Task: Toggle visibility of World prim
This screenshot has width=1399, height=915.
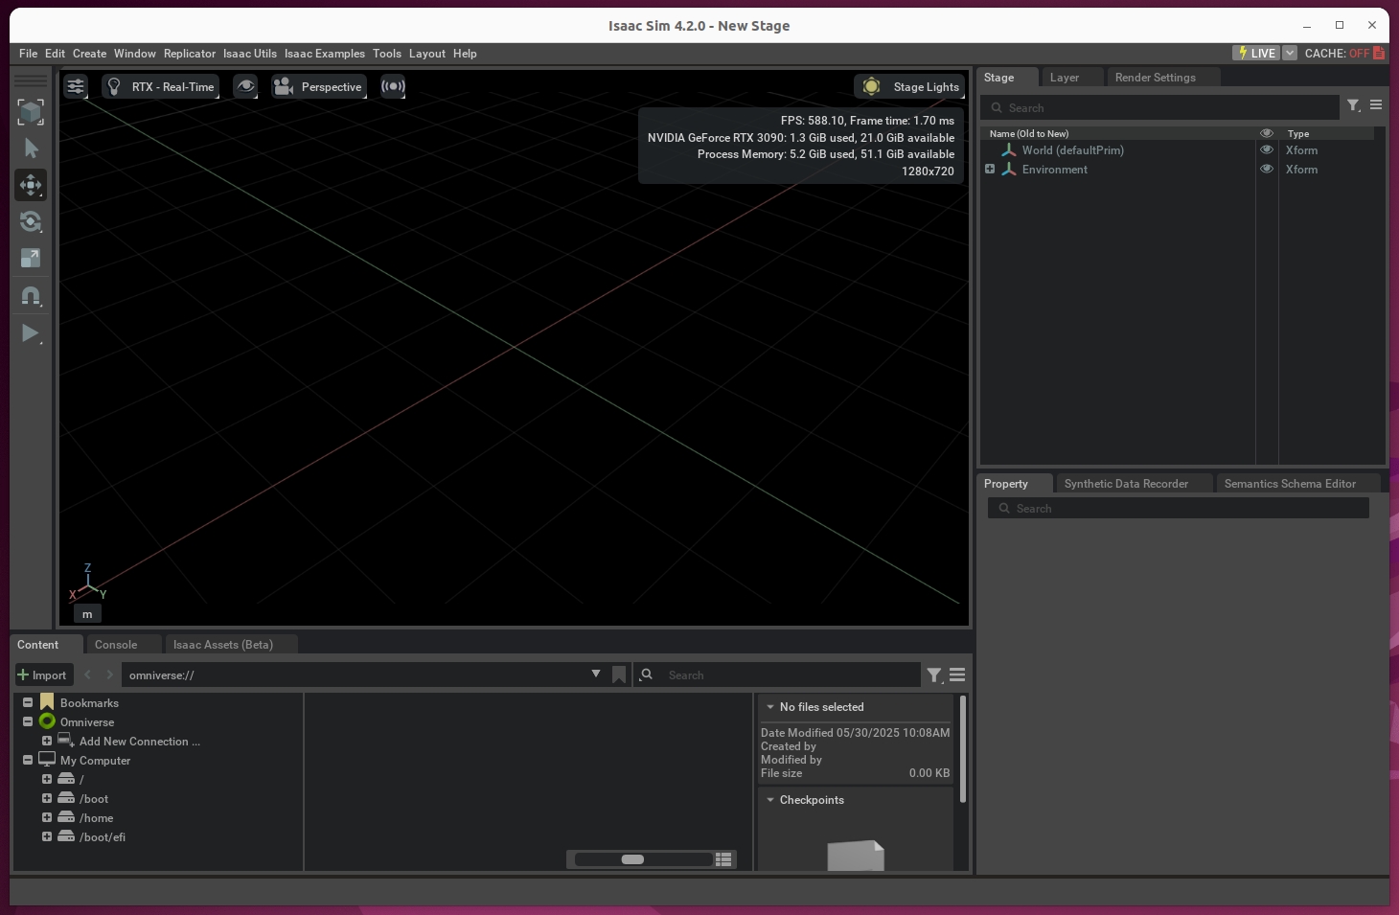Action: (1267, 150)
